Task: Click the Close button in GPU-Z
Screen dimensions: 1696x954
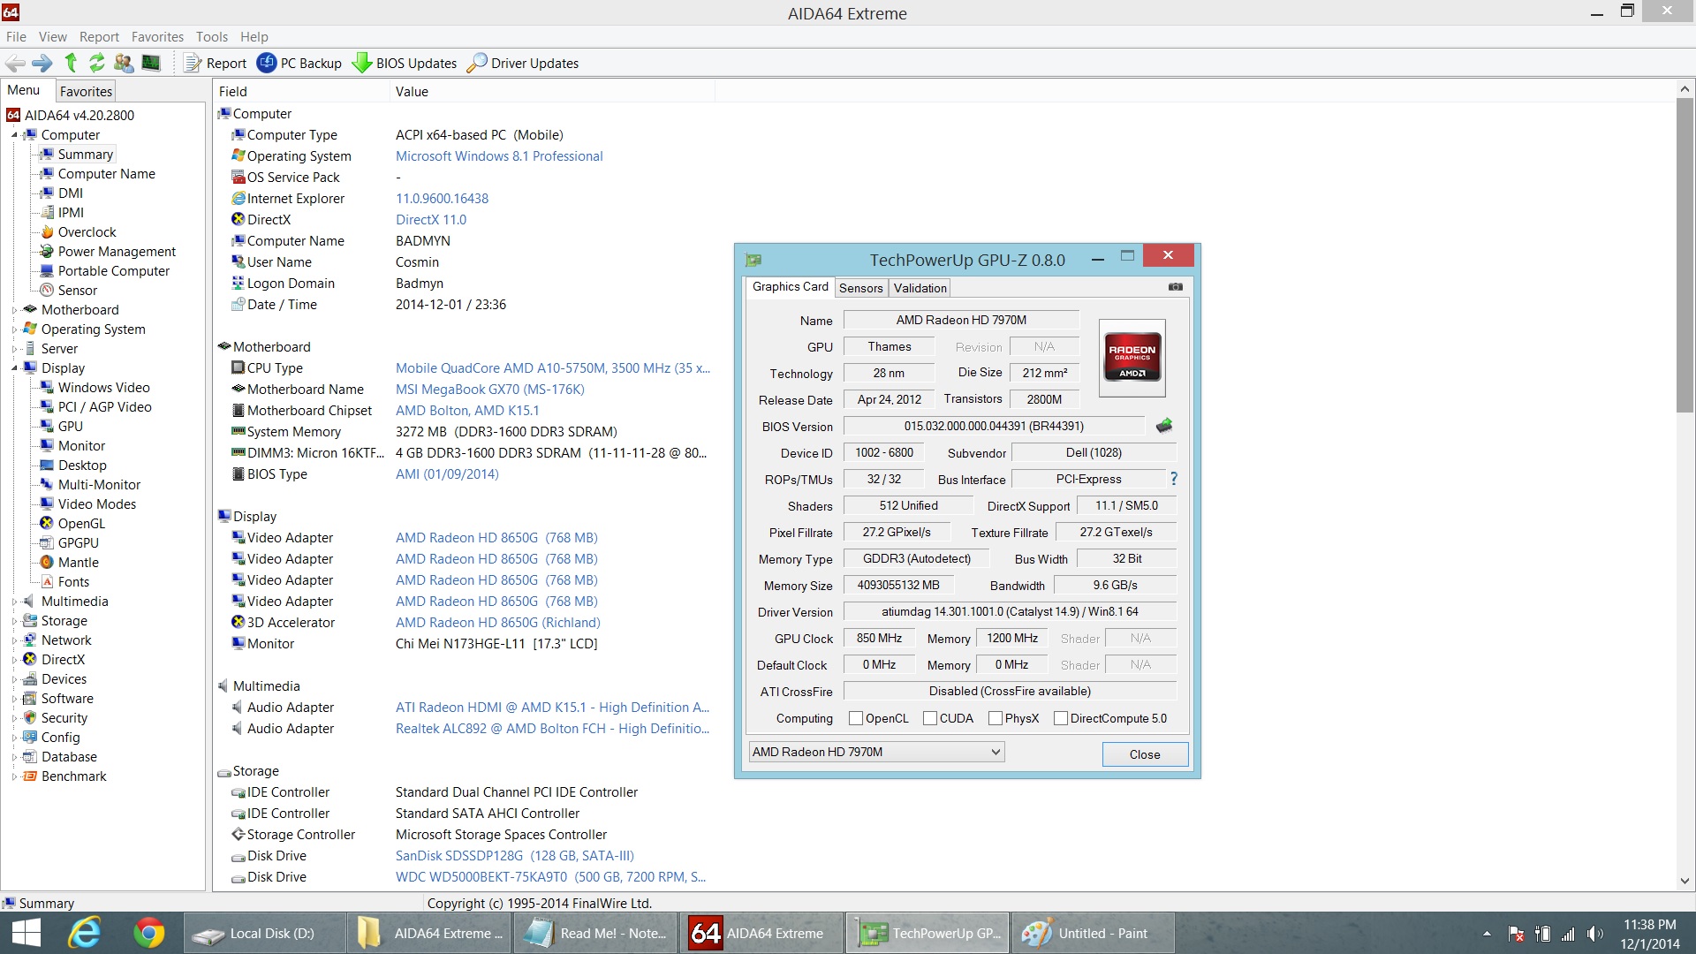Action: click(x=1145, y=754)
